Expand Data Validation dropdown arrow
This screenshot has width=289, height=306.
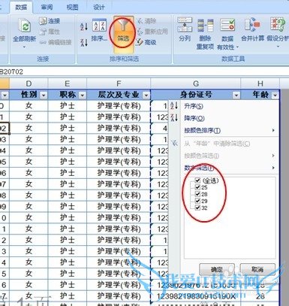pyautogui.click(x=237, y=47)
